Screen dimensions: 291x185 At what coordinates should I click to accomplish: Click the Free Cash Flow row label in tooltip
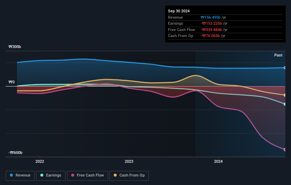[181, 30]
